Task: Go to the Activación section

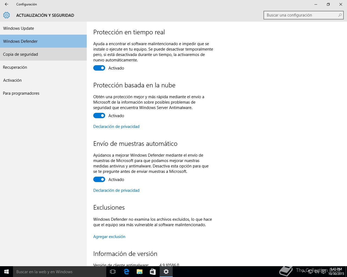Action: [43, 80]
